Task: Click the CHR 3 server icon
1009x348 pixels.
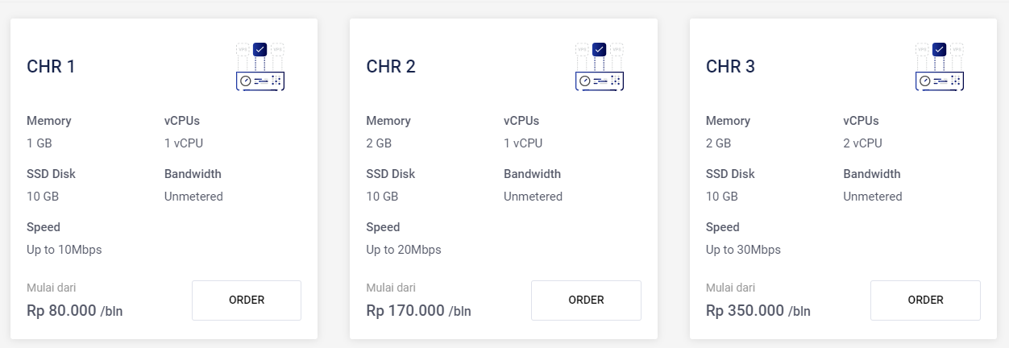Action: click(x=939, y=67)
